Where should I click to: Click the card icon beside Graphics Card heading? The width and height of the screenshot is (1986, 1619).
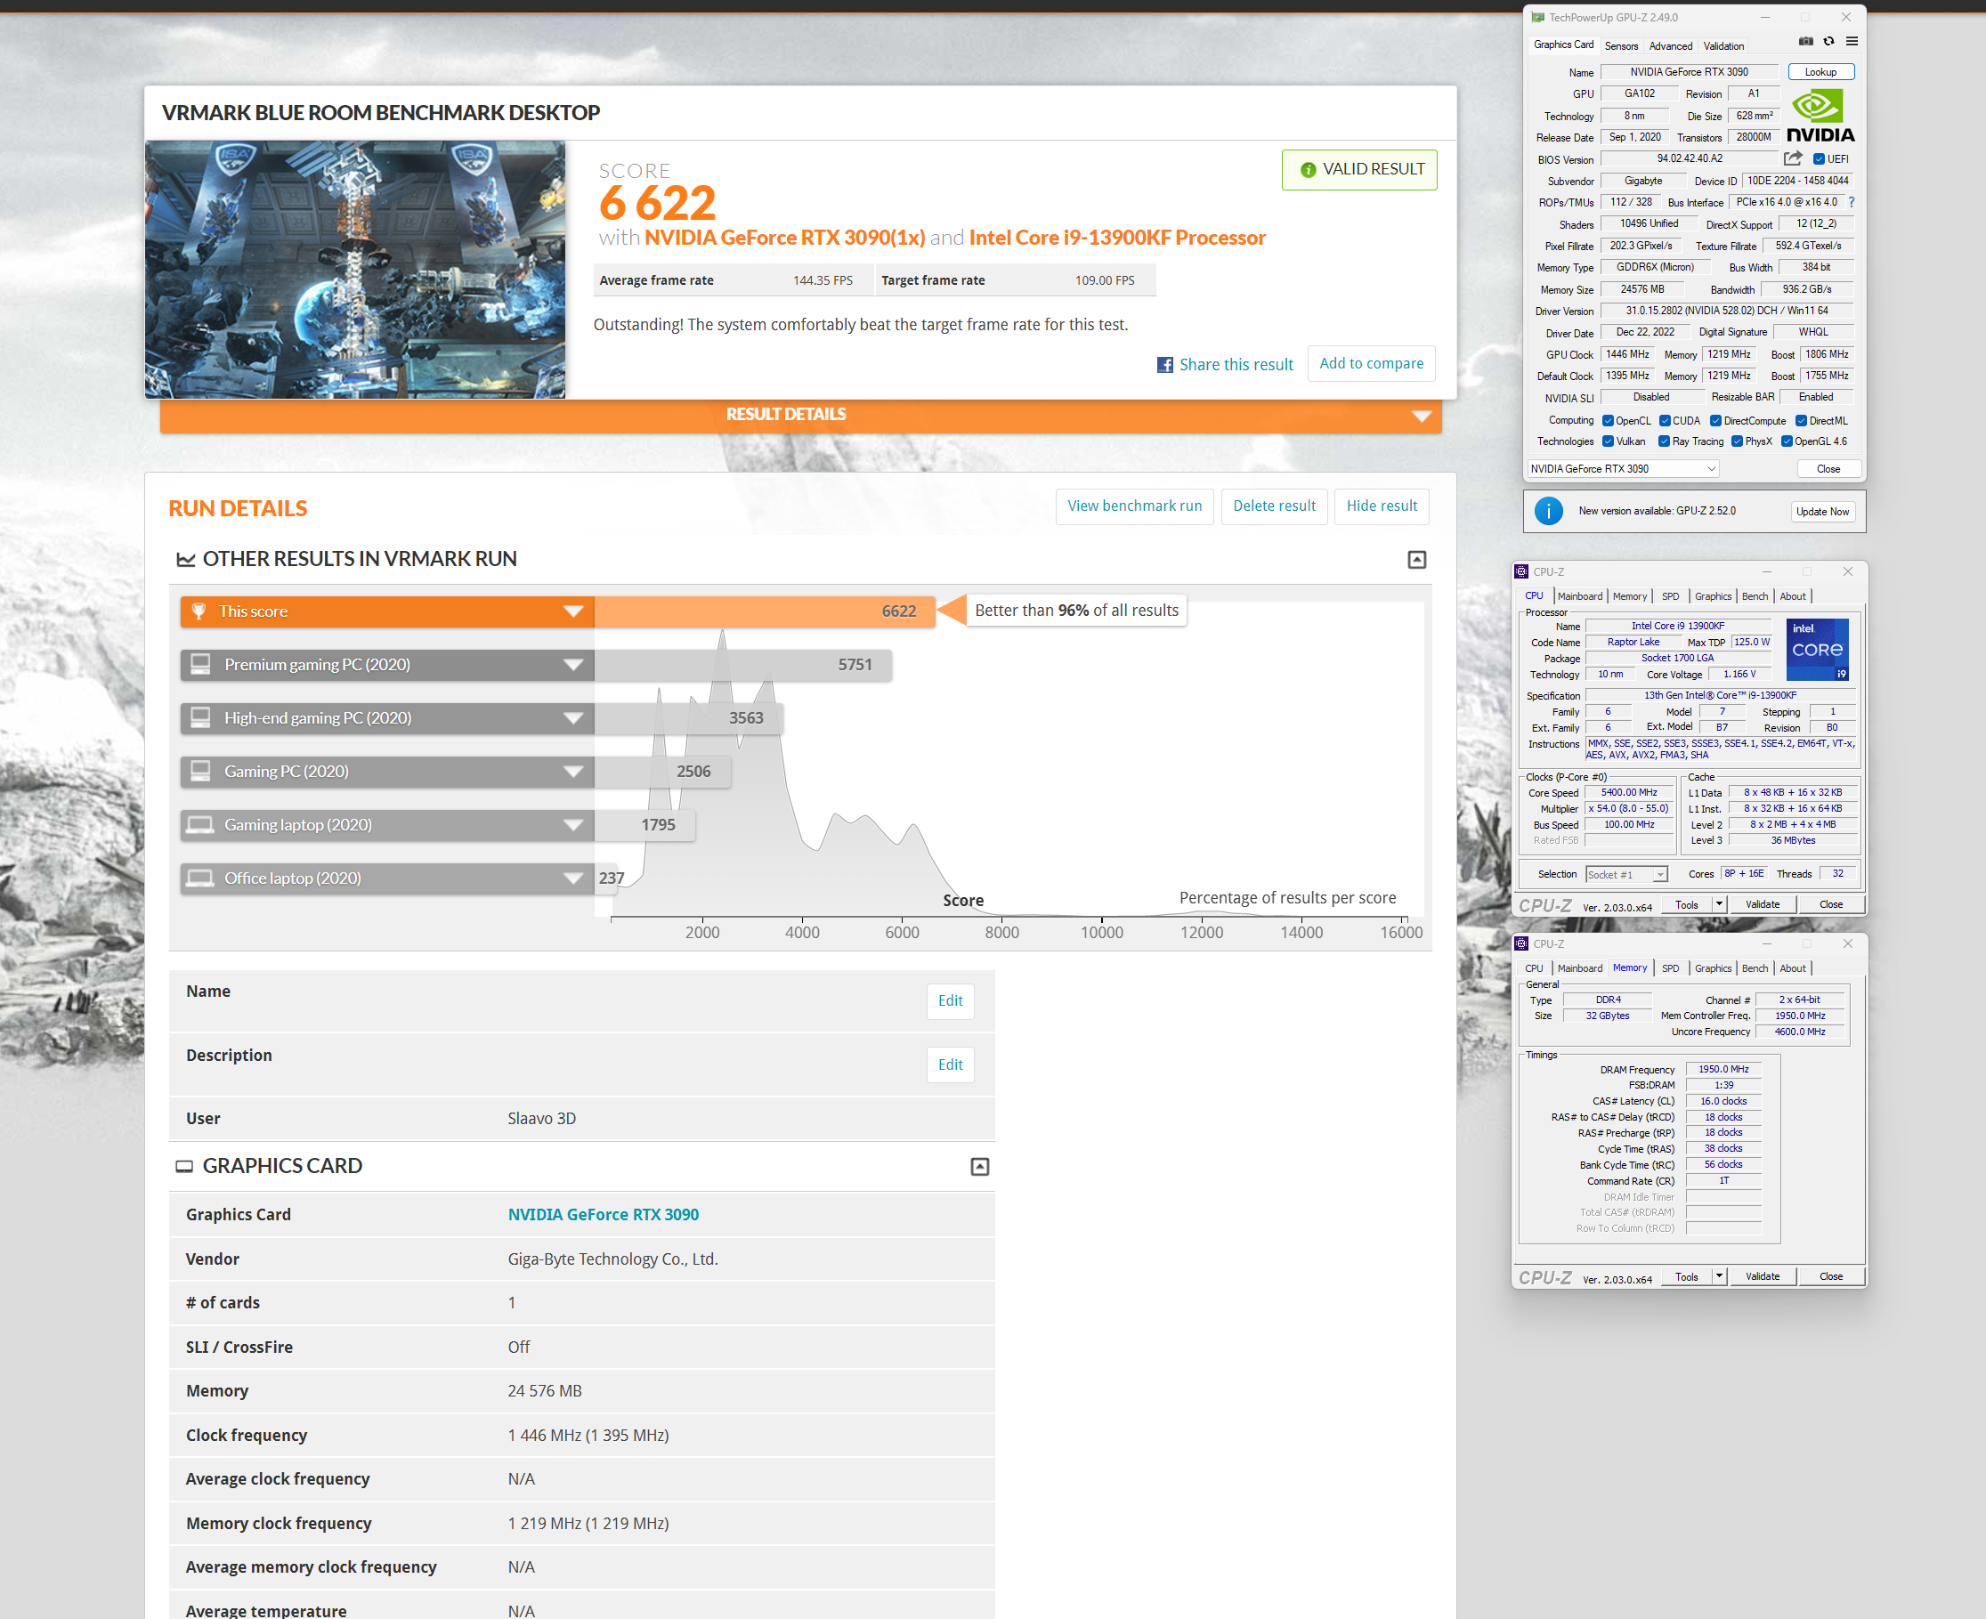pos(184,1167)
